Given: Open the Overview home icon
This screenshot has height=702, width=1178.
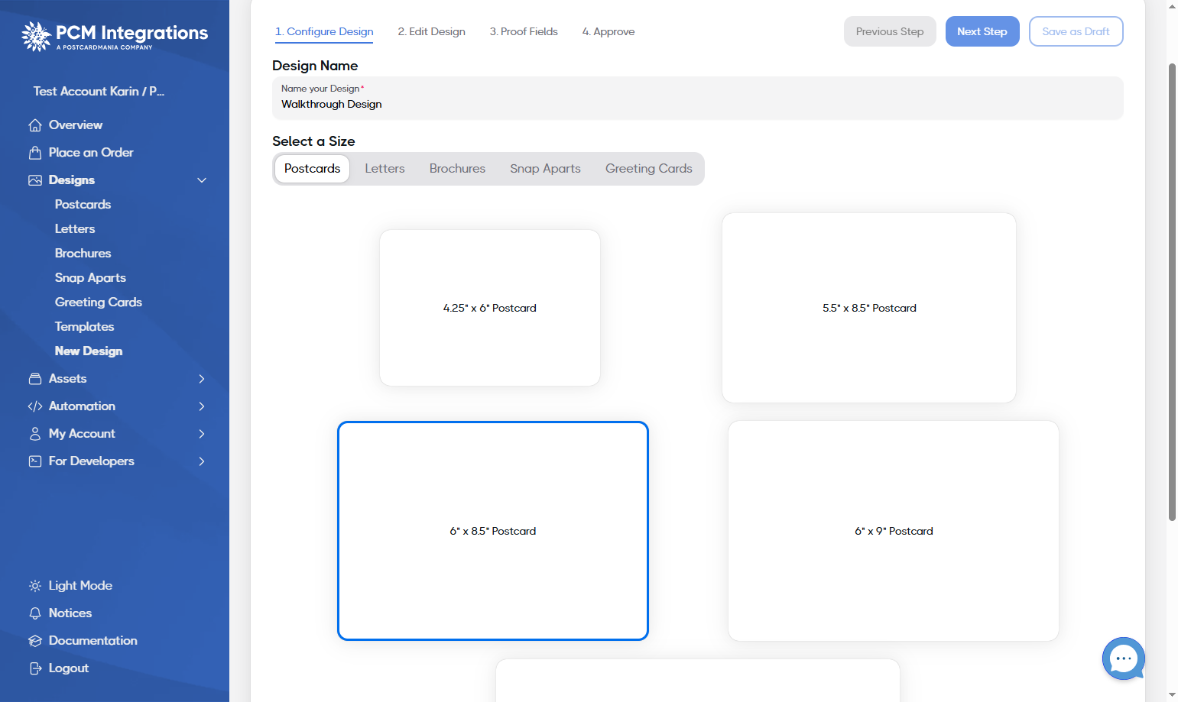Looking at the screenshot, I should [x=35, y=125].
